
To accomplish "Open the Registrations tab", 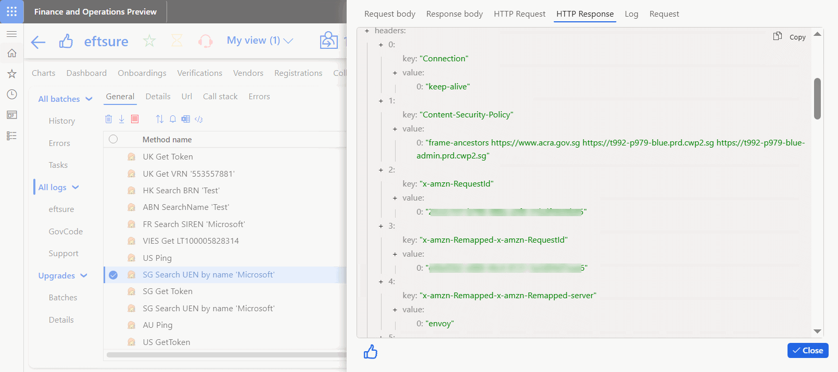I will 298,73.
